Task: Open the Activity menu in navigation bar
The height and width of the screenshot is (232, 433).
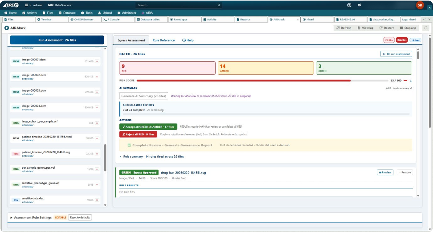Action: click(29, 13)
